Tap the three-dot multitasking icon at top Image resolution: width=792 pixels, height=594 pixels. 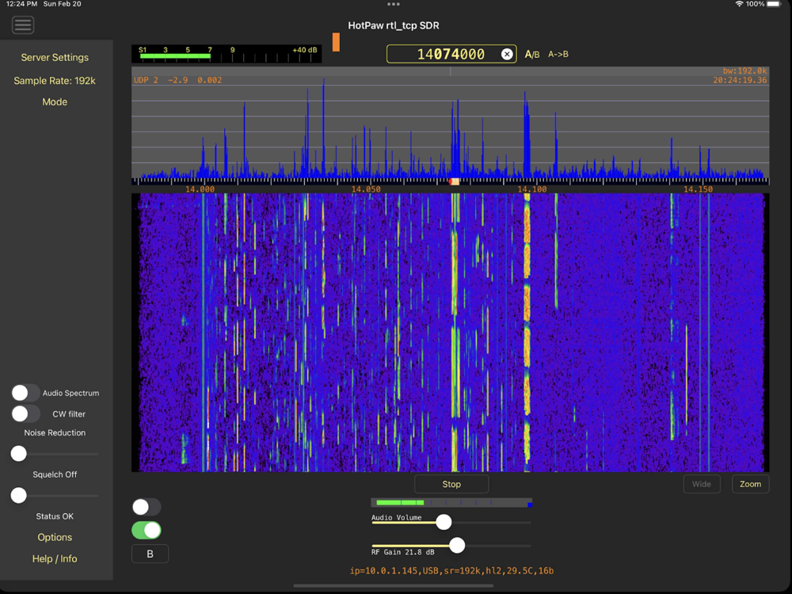[394, 5]
